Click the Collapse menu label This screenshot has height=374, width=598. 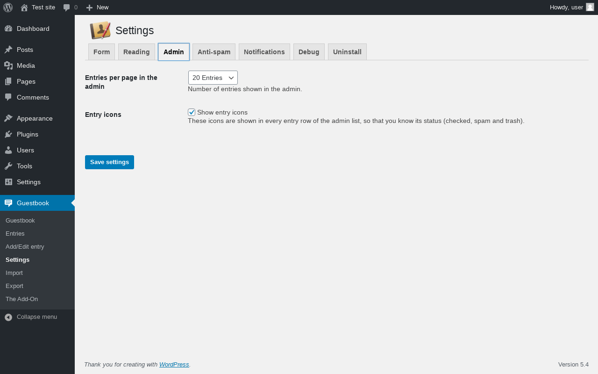tap(37, 317)
